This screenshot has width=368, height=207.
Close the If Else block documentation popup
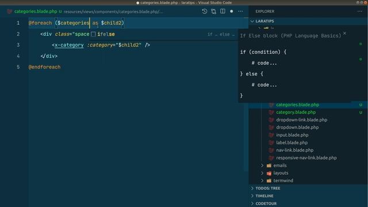point(344,33)
